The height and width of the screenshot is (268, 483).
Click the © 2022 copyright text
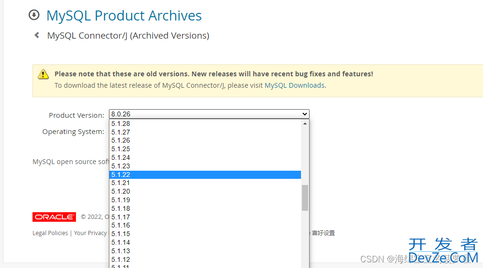pyautogui.click(x=95, y=217)
